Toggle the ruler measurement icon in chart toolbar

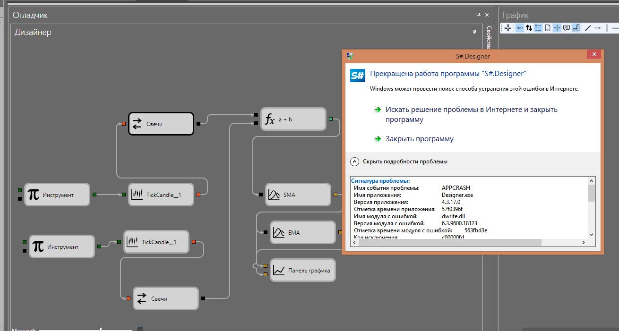click(576, 28)
